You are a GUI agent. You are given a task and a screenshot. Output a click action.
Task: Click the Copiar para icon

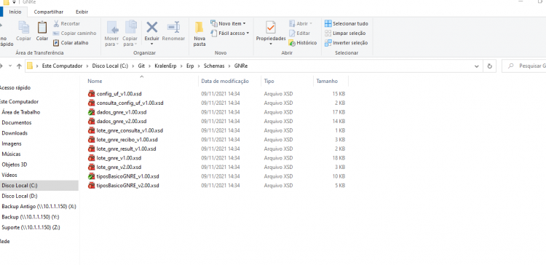tap(131, 27)
